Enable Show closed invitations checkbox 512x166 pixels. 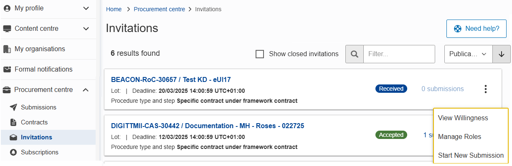[x=260, y=54]
